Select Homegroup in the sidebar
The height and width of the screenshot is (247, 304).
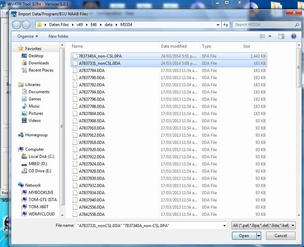pyautogui.click(x=36, y=135)
